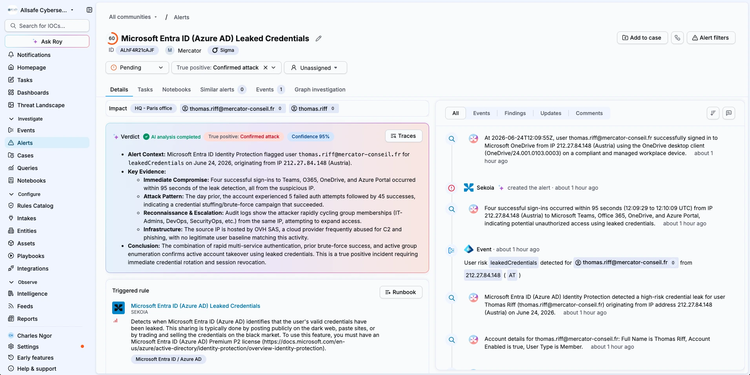Click the link icon button beside Add to case

click(x=677, y=38)
